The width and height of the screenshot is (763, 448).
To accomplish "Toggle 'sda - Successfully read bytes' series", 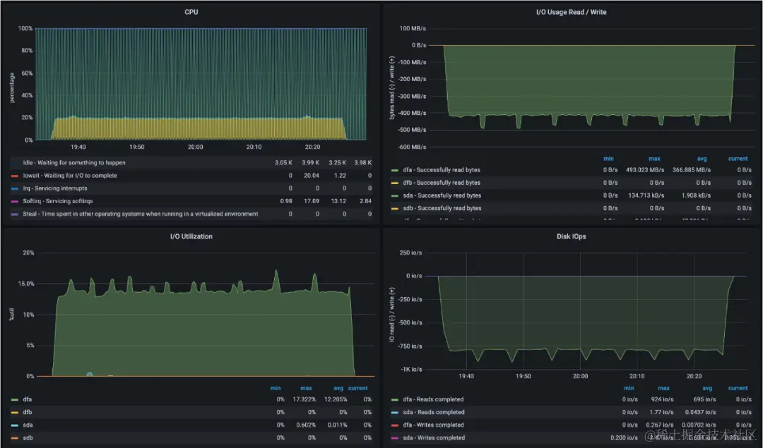I will click(x=442, y=195).
